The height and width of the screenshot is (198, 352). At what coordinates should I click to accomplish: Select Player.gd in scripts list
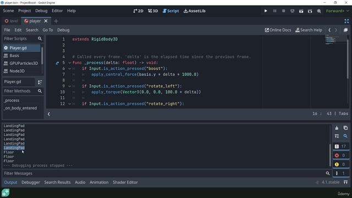(22, 48)
